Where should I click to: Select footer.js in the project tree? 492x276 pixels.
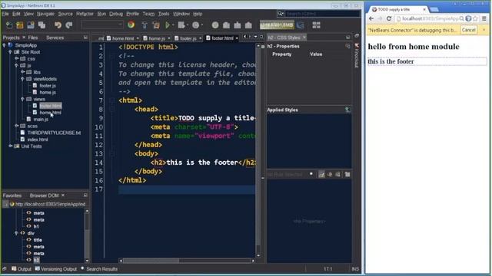[x=48, y=85]
